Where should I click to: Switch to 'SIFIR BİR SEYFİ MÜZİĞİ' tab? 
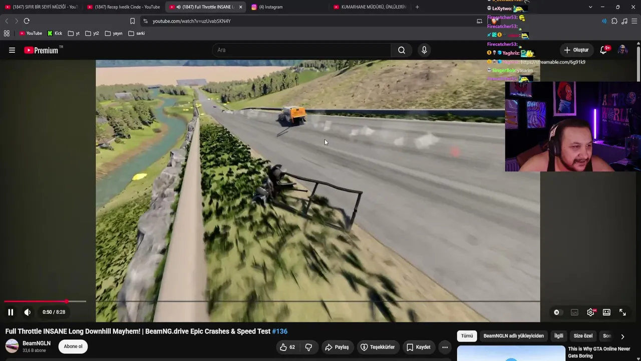41,7
